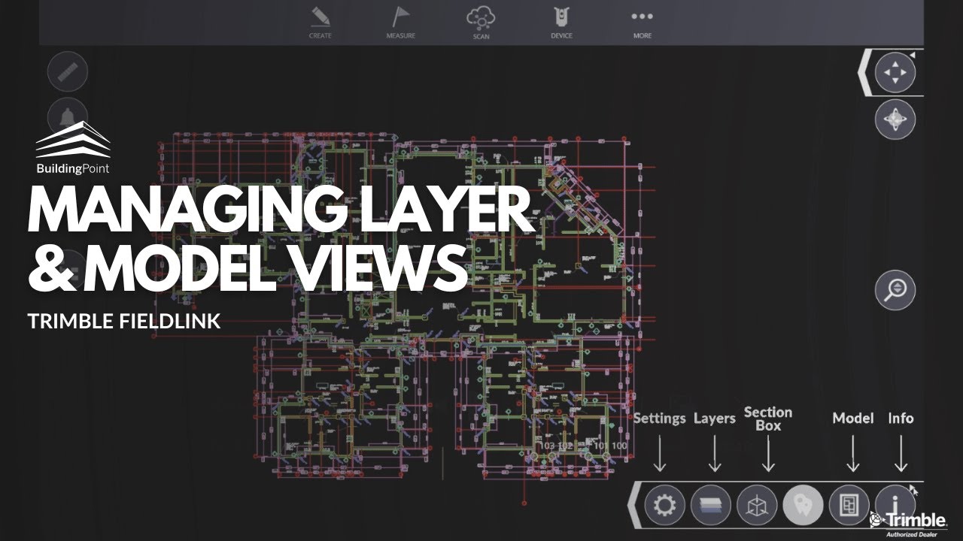Click the pan arrows navigation icon

(x=895, y=73)
